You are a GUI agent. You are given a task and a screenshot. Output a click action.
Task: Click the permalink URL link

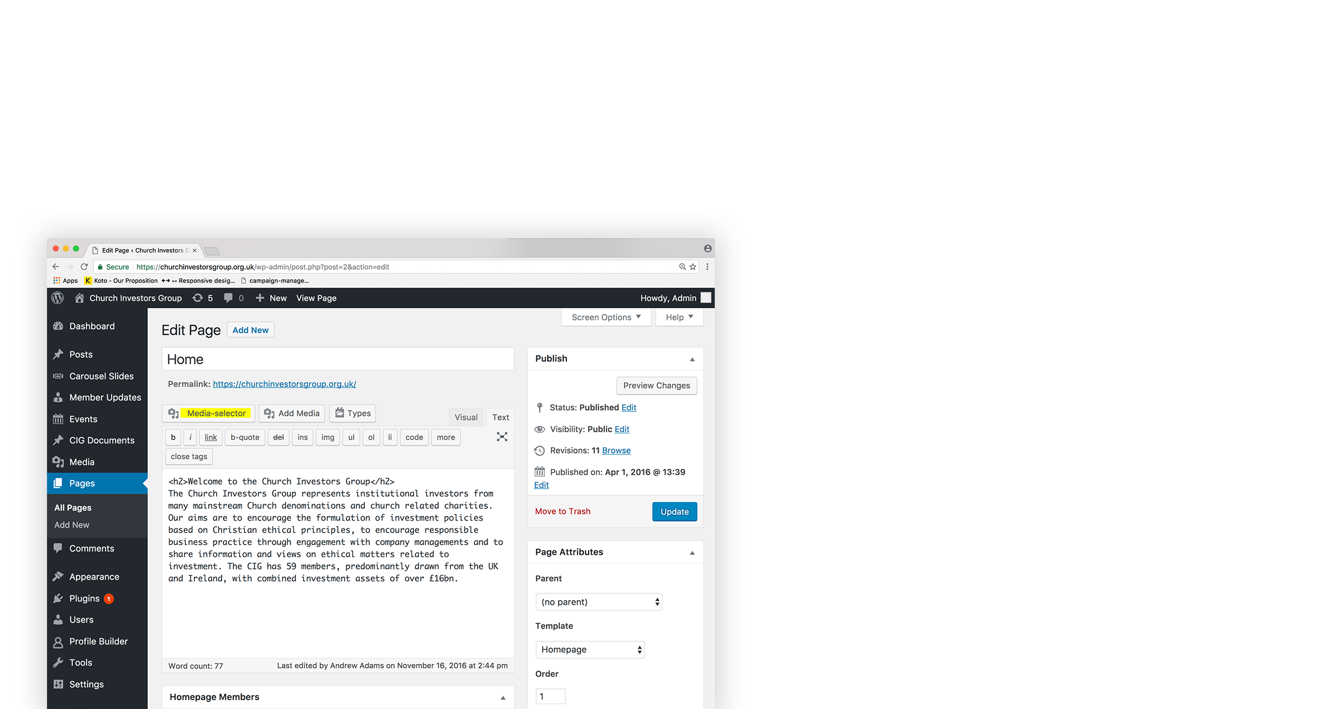[x=284, y=383]
